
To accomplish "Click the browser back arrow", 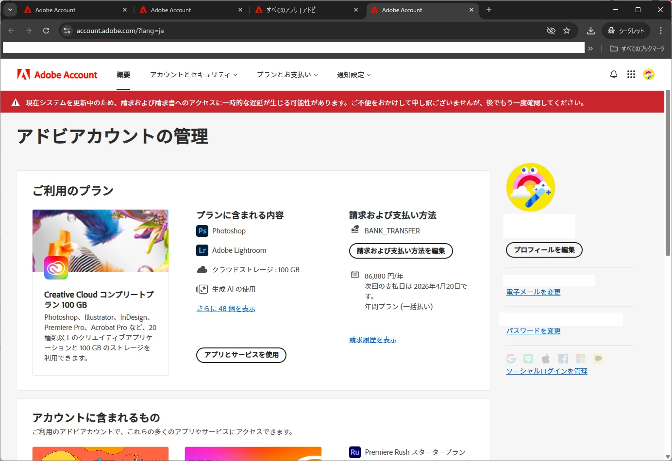I will 11,31.
